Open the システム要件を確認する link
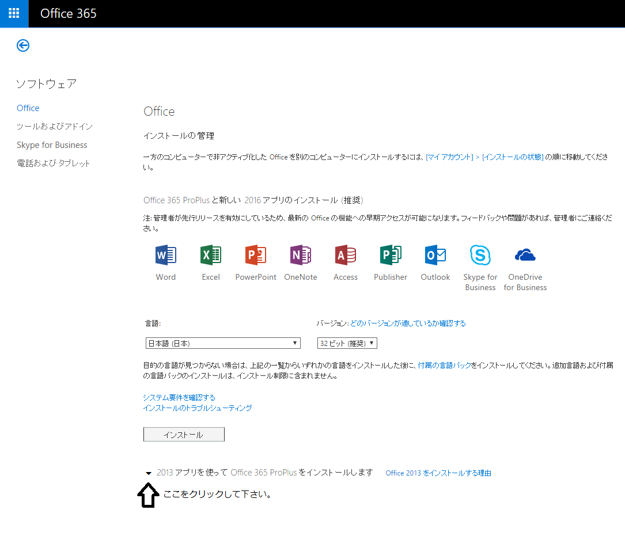Image resolution: width=625 pixels, height=544 pixels. [x=179, y=397]
